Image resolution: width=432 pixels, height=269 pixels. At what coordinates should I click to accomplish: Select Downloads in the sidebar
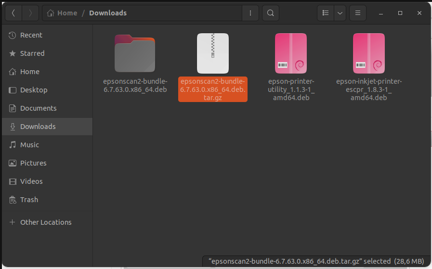[x=47, y=127]
